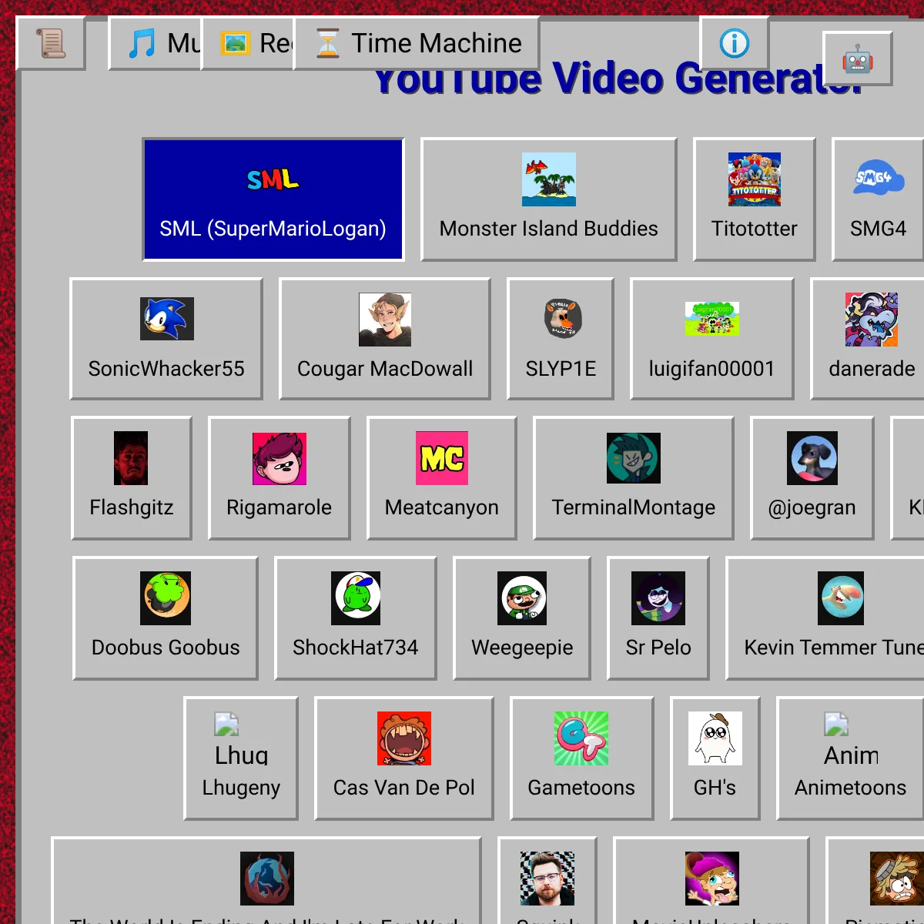Select the Titototter channel card
924x924 pixels.
755,199
